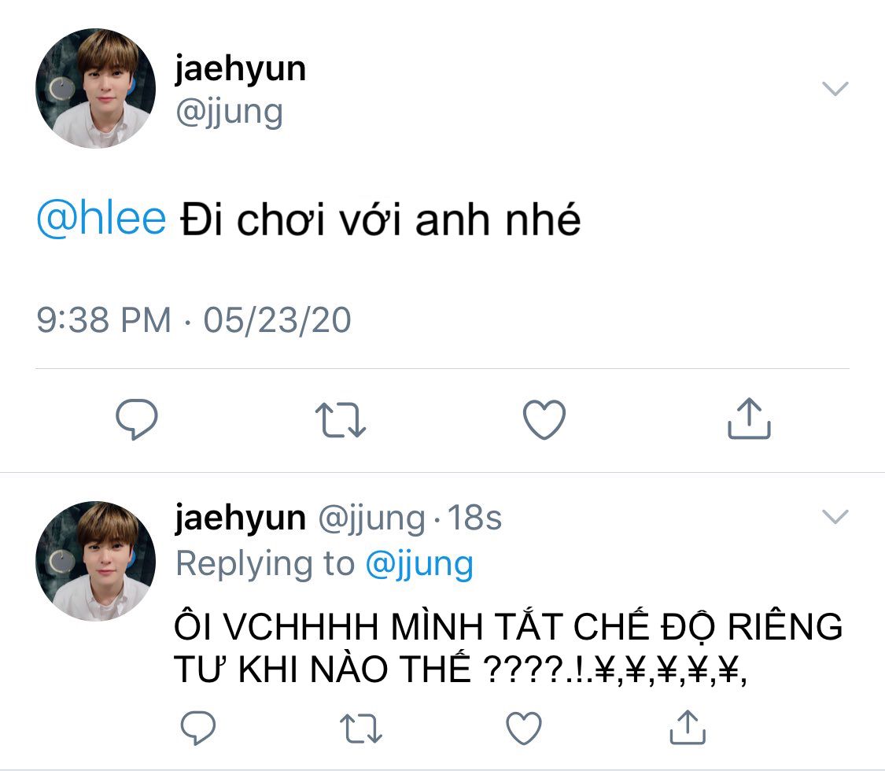Retweet the main tweet
The height and width of the screenshot is (771, 885).
[x=340, y=419]
